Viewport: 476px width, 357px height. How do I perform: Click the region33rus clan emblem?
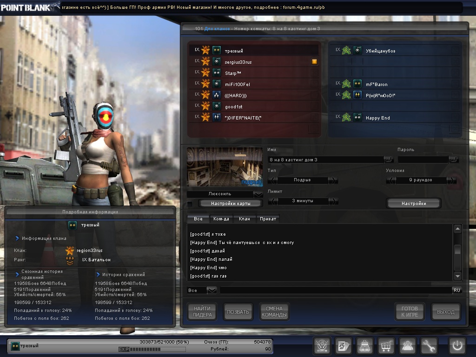[70, 251]
